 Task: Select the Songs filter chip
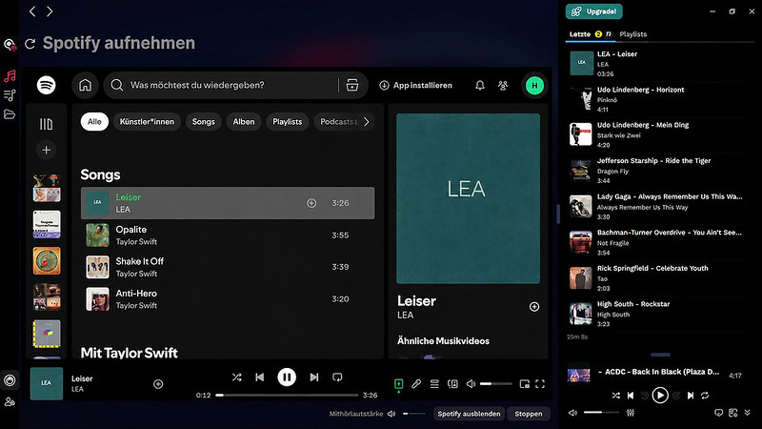coord(203,122)
